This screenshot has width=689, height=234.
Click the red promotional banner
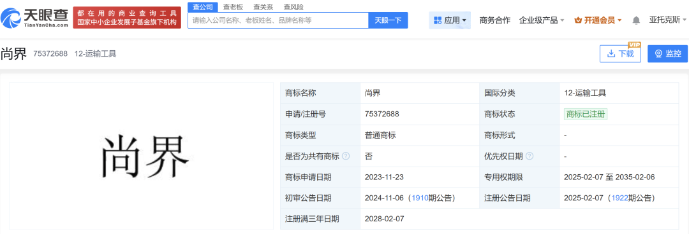[x=127, y=18]
